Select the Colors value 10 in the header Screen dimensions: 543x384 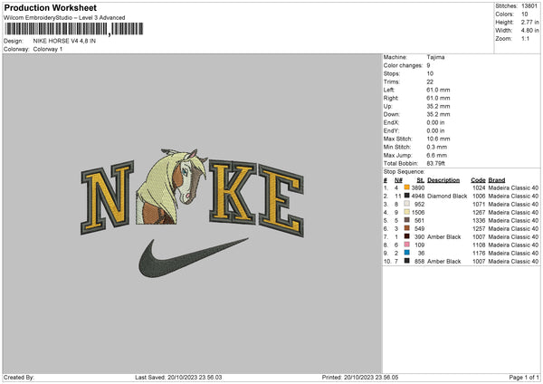(525, 14)
